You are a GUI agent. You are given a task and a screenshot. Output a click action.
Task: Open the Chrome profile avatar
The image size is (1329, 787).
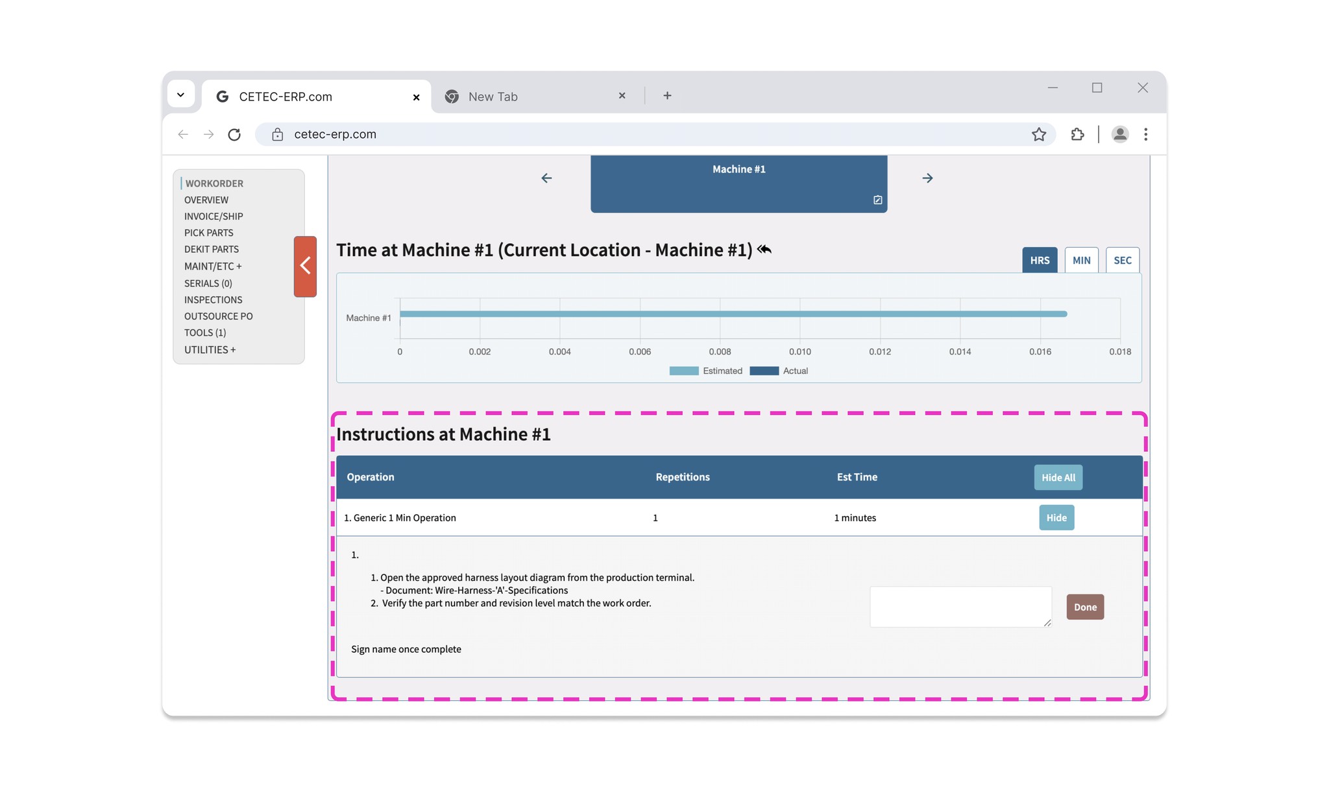(x=1119, y=134)
